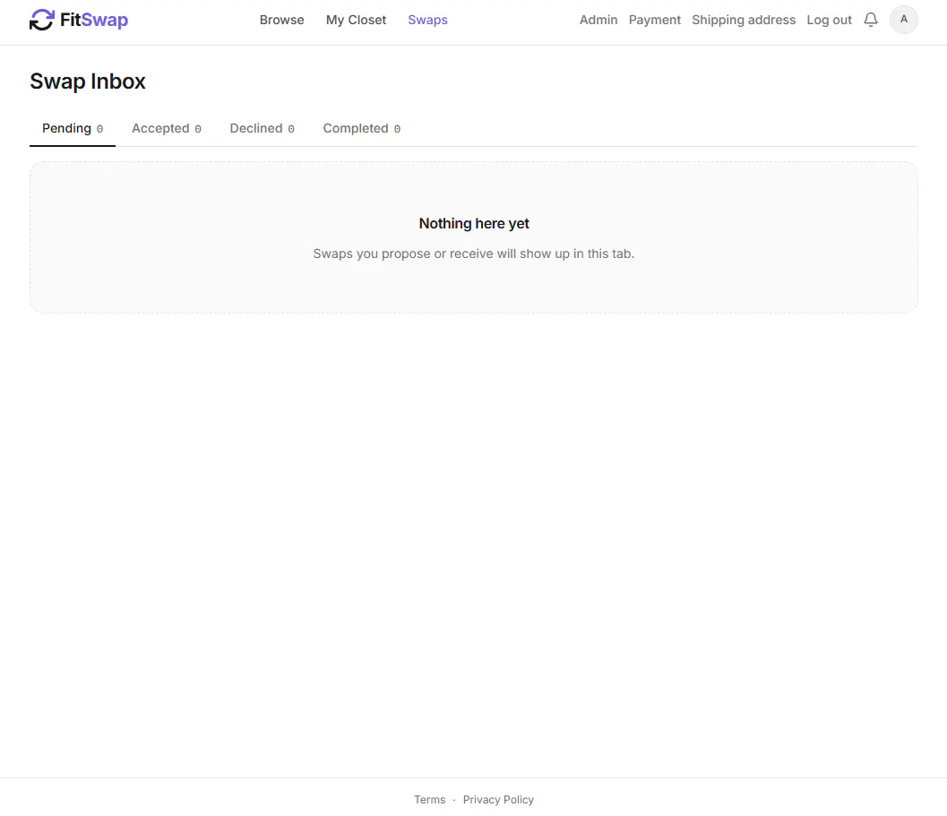Open the Privacy Policy link
The image size is (947, 816).
click(498, 800)
